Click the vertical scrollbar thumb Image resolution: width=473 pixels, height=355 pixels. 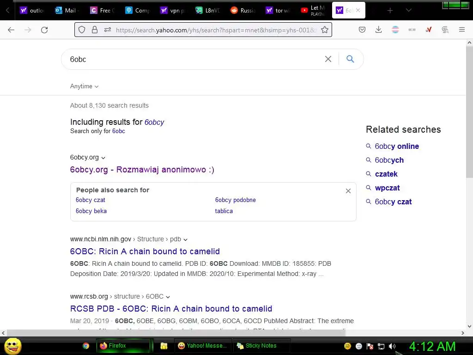click(x=469, y=112)
